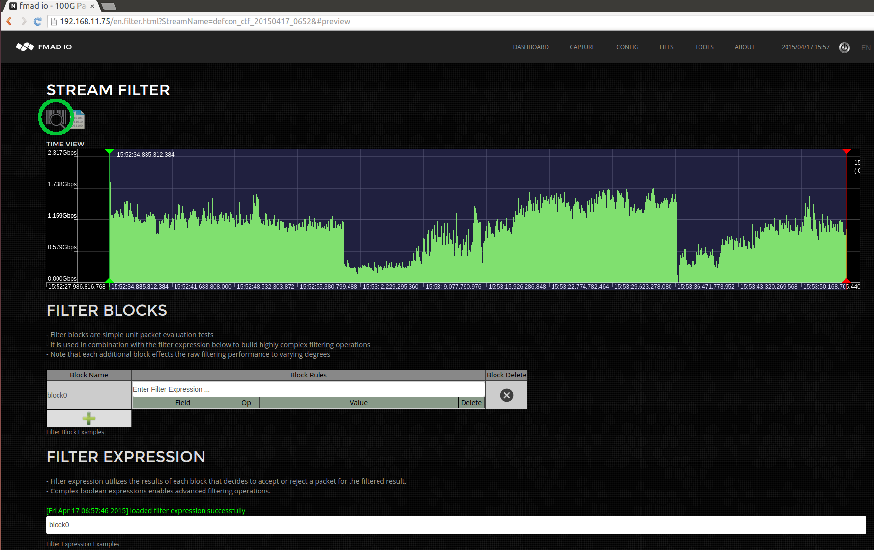Click the power button icon in header
Image resolution: width=874 pixels, height=550 pixels.
point(844,47)
